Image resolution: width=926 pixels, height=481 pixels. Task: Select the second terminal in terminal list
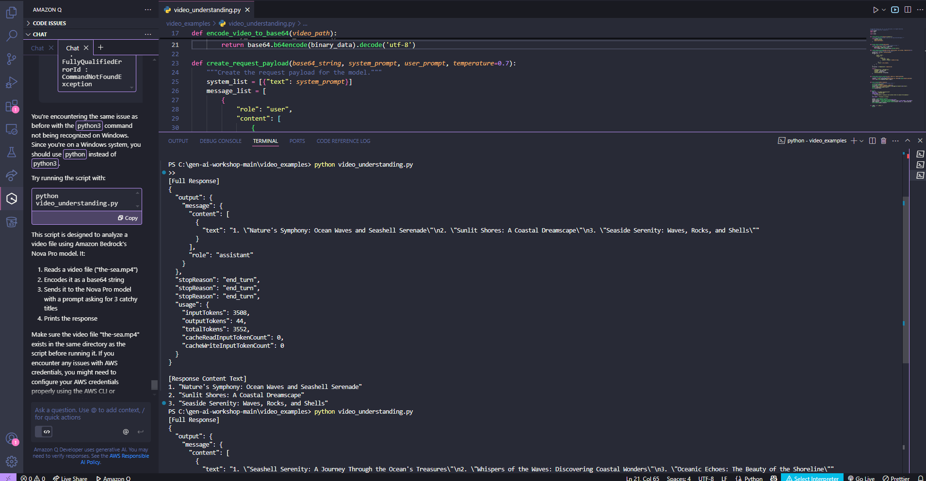tap(920, 165)
